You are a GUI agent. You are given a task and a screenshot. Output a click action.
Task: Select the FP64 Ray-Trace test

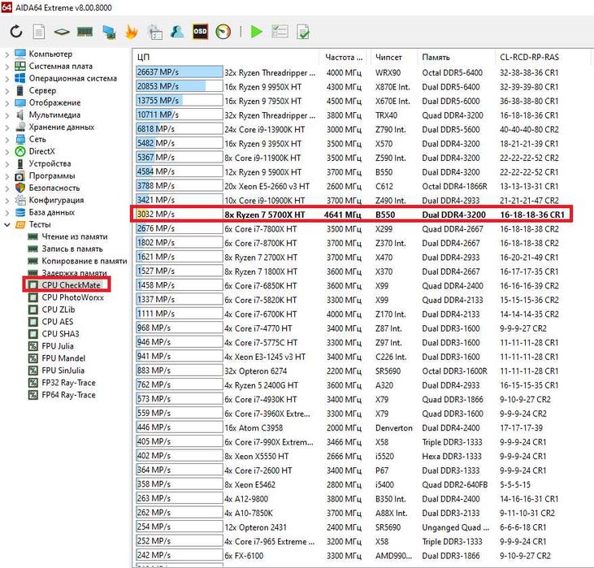(x=68, y=395)
